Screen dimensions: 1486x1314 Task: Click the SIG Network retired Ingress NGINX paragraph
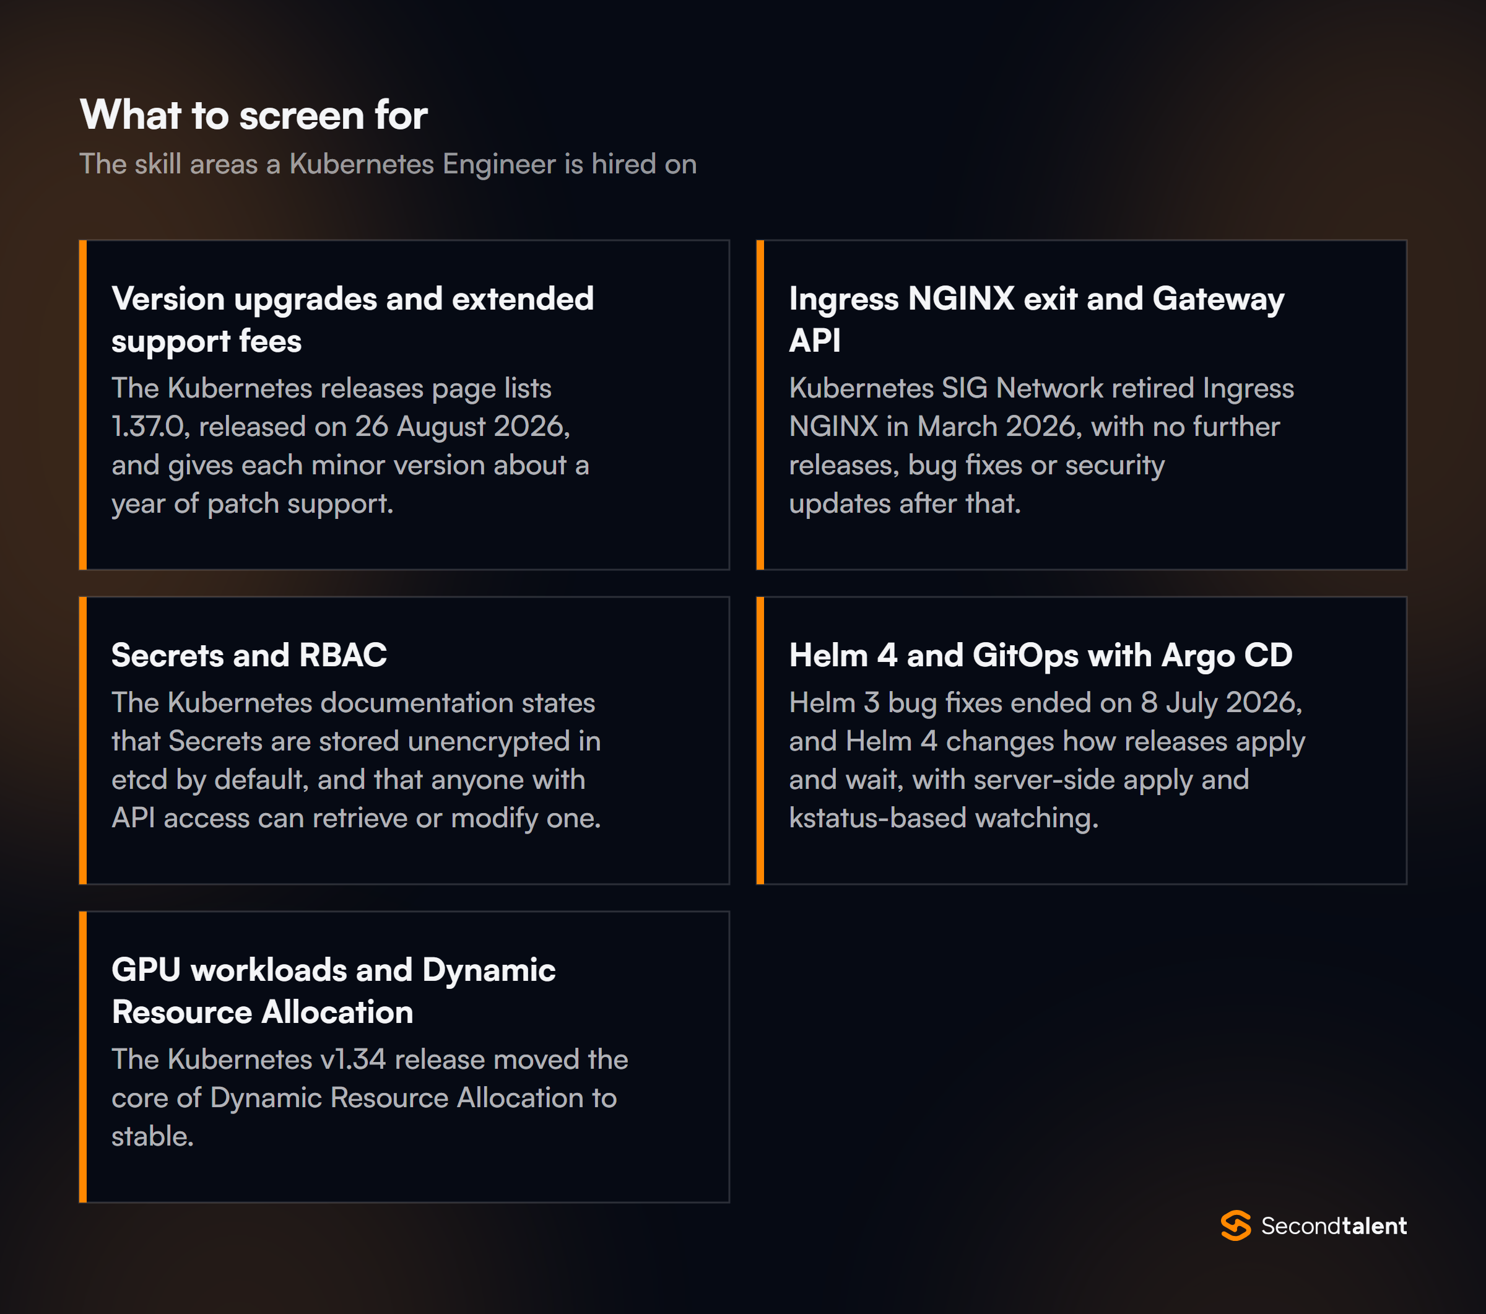(x=1041, y=446)
